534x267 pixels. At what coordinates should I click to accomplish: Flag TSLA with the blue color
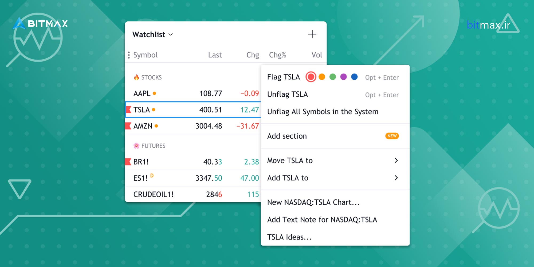pyautogui.click(x=354, y=77)
